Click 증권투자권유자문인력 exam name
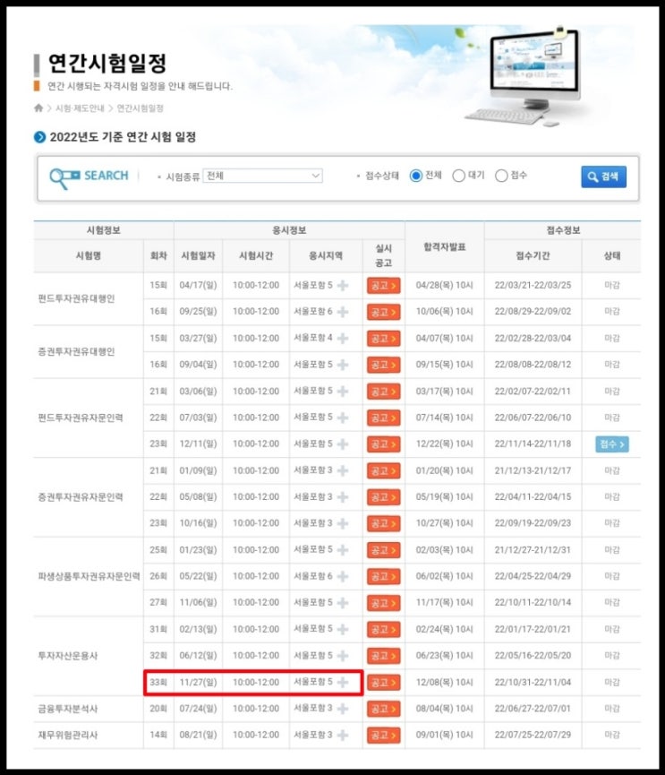 pyautogui.click(x=81, y=496)
